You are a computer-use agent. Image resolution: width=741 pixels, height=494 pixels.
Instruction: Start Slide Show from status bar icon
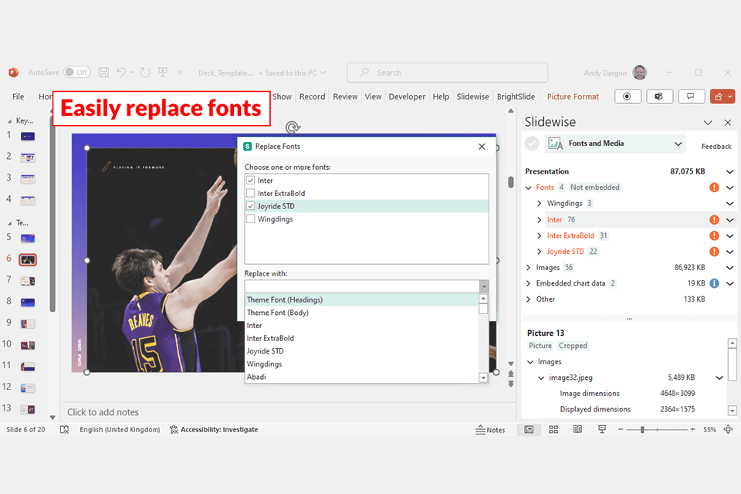601,429
